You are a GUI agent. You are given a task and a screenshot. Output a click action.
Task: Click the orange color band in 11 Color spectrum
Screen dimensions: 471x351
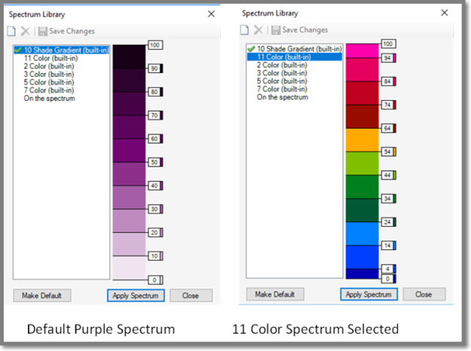(362, 140)
